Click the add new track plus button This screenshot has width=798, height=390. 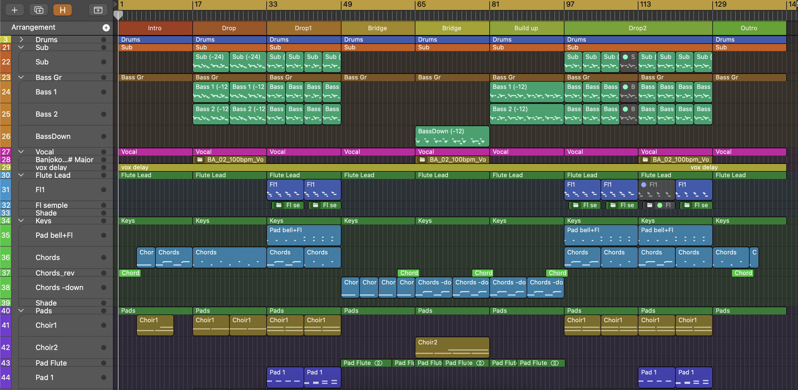pos(14,10)
